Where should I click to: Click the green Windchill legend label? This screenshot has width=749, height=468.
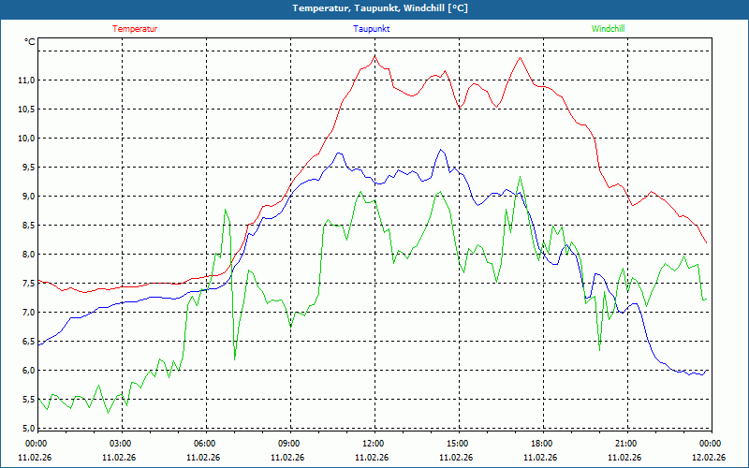click(x=608, y=29)
